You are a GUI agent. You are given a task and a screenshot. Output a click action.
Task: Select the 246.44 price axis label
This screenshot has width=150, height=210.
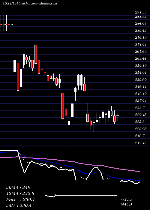coord(140,87)
